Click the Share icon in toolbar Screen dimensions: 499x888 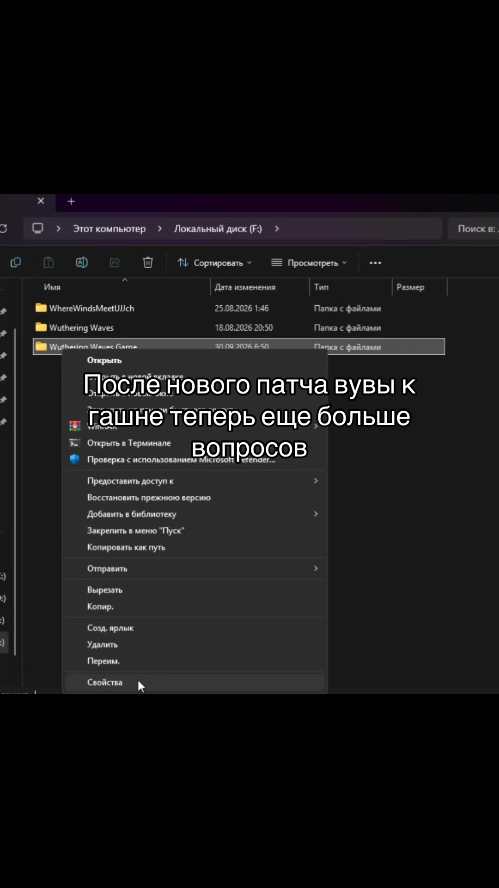coord(115,263)
